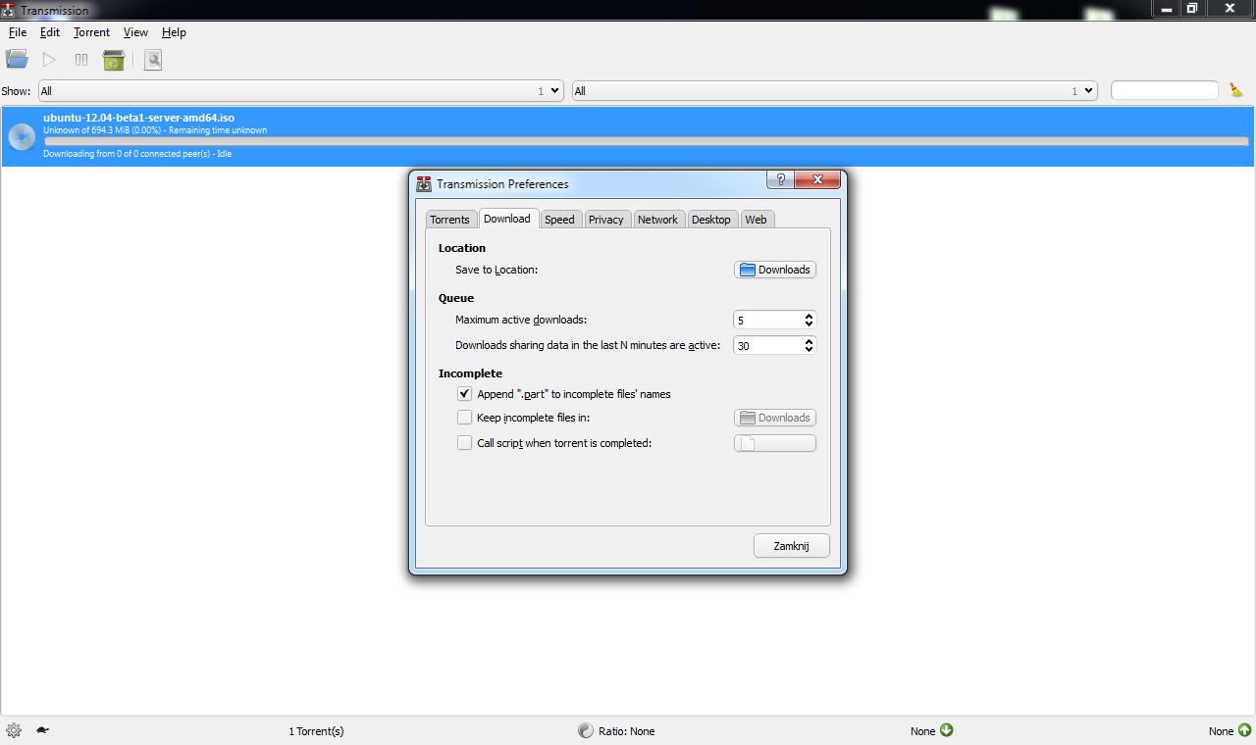This screenshot has width=1256, height=745.
Task: Click the ubuntu torrent progress bar
Action: tap(646, 141)
